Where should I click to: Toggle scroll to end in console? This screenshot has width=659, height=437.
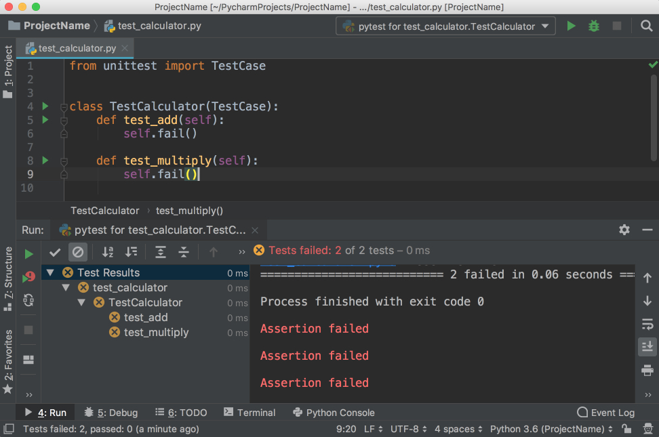pyautogui.click(x=647, y=346)
